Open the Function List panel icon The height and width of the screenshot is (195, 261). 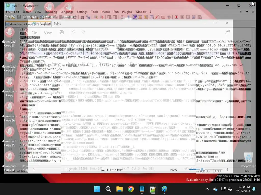157,17
